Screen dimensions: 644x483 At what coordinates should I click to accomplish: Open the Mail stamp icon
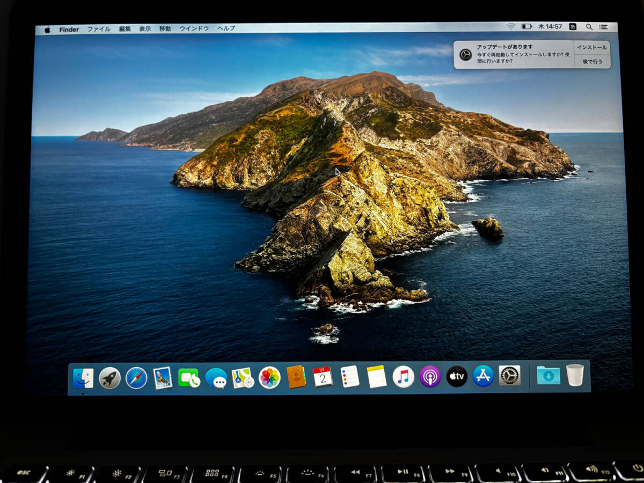(x=163, y=378)
